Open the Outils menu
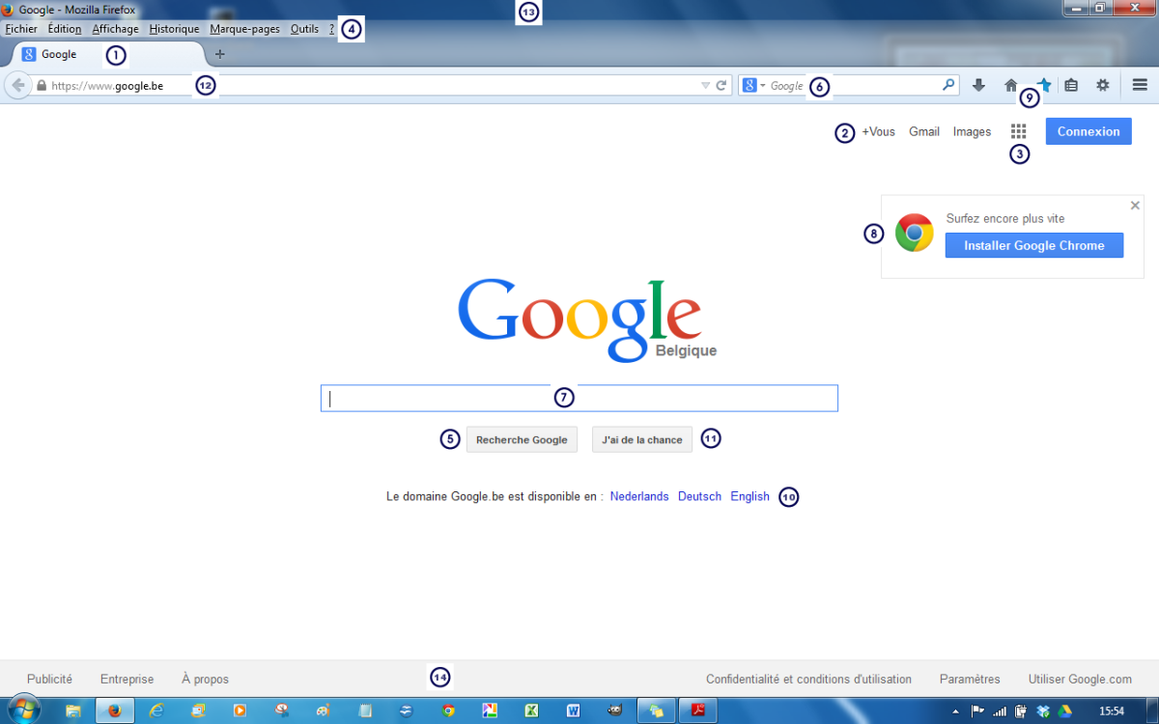Image resolution: width=1159 pixels, height=724 pixels. pos(304,29)
